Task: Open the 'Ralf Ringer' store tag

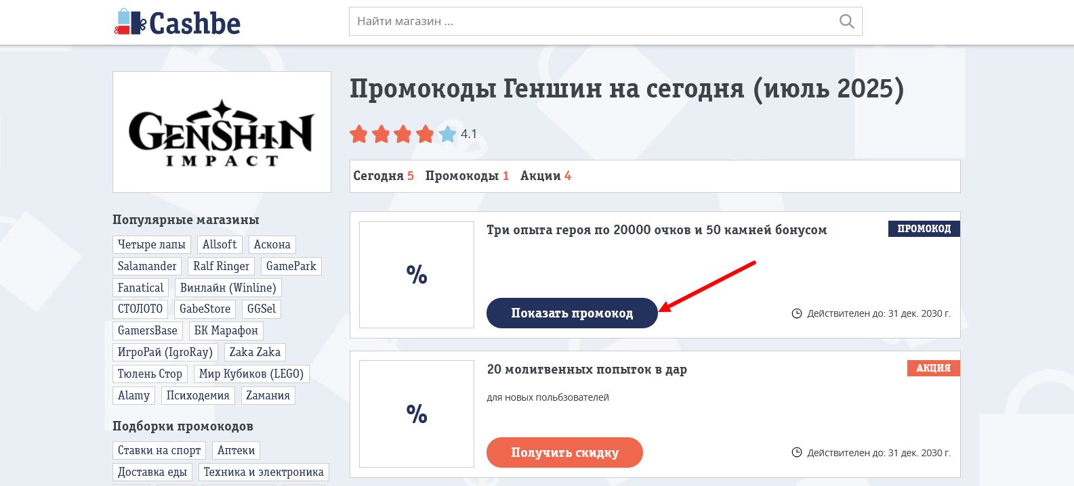Action: coord(222,266)
